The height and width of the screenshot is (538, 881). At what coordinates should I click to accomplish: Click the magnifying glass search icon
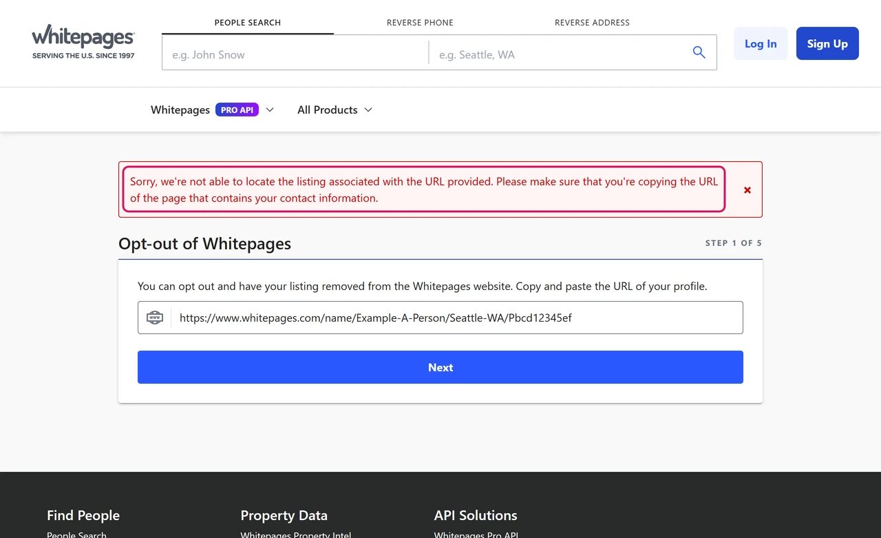[699, 52]
